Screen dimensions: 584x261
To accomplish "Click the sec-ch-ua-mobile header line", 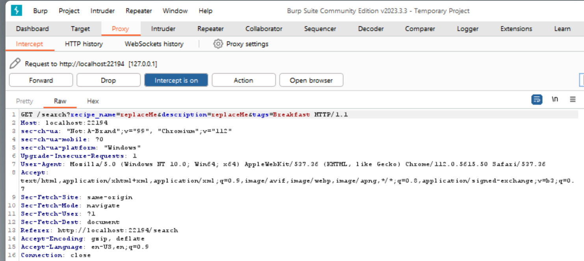I will point(62,139).
